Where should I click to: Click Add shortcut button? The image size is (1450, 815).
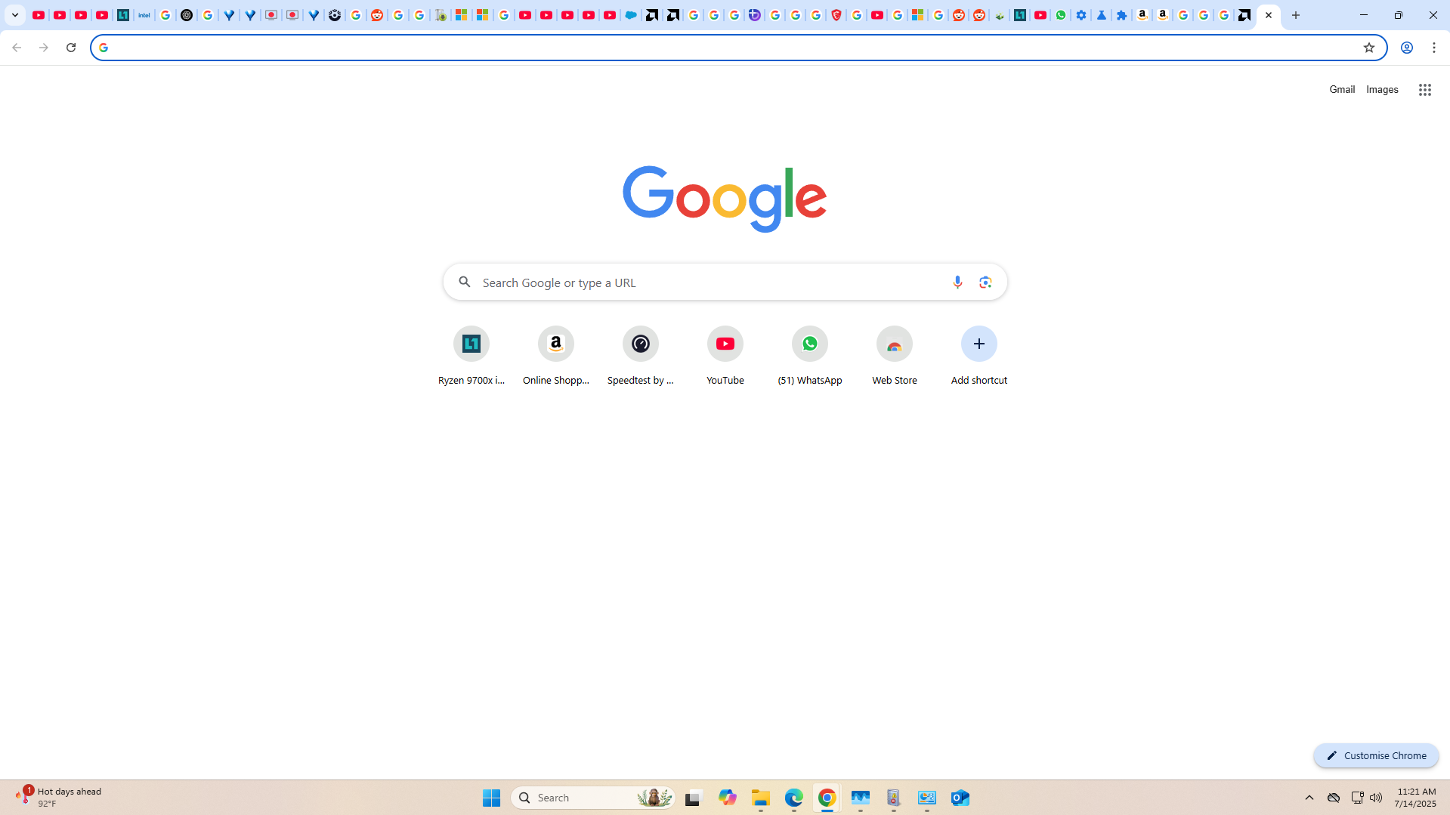[979, 356]
